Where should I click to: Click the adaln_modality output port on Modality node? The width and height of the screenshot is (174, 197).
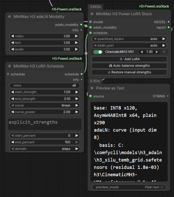(x=81, y=25)
